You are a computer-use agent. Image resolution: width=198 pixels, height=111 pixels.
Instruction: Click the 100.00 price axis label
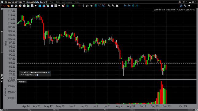(x=12, y=39)
